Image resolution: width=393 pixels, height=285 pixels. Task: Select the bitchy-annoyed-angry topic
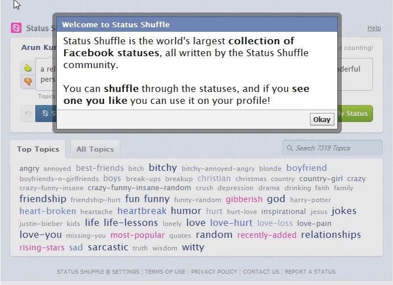pyautogui.click(x=218, y=169)
